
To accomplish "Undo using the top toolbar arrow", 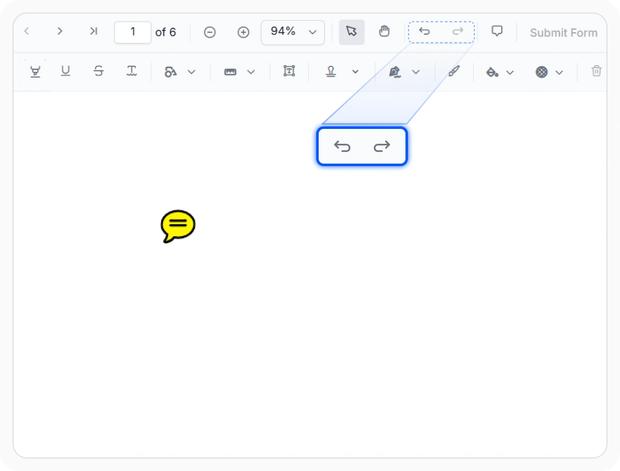I will coord(424,31).
